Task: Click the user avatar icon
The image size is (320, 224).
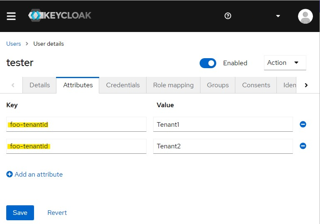Action: (x=305, y=16)
